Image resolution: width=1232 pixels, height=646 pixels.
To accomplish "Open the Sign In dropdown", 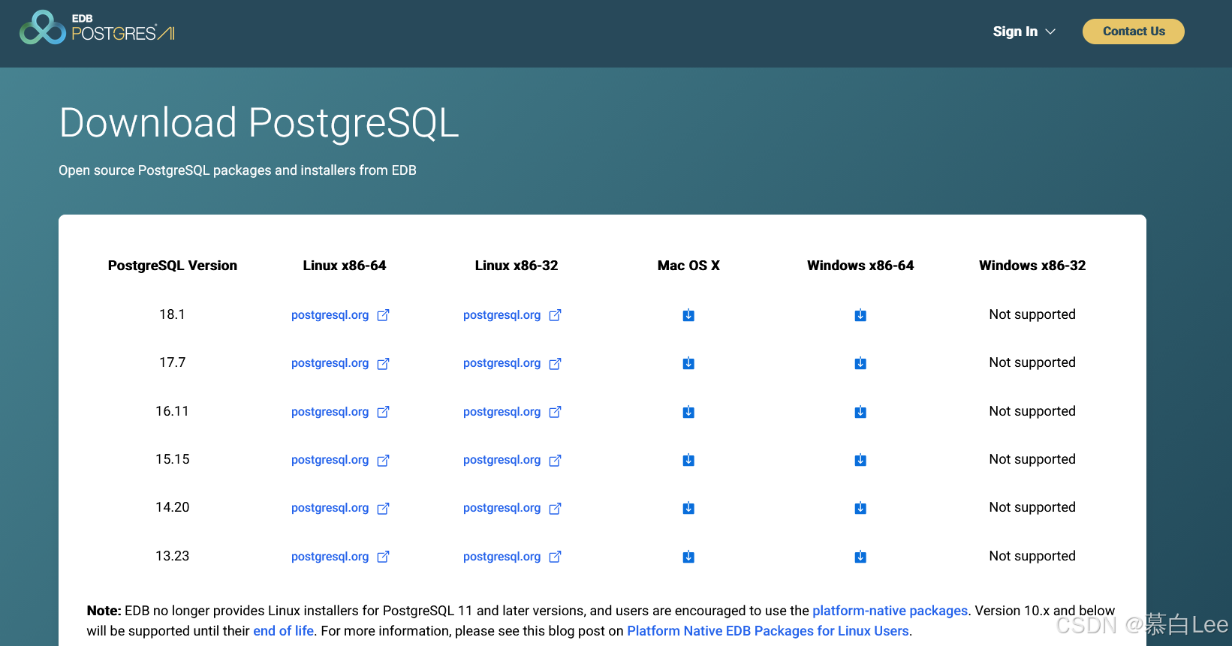I will 1024,32.
